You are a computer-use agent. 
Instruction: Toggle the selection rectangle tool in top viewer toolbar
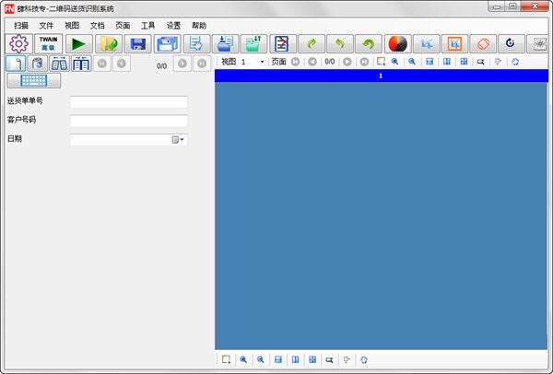click(381, 62)
